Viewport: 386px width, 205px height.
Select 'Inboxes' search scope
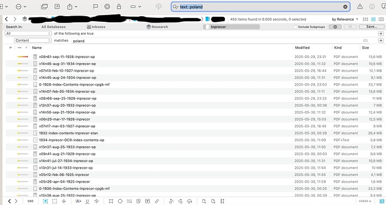(x=96, y=27)
